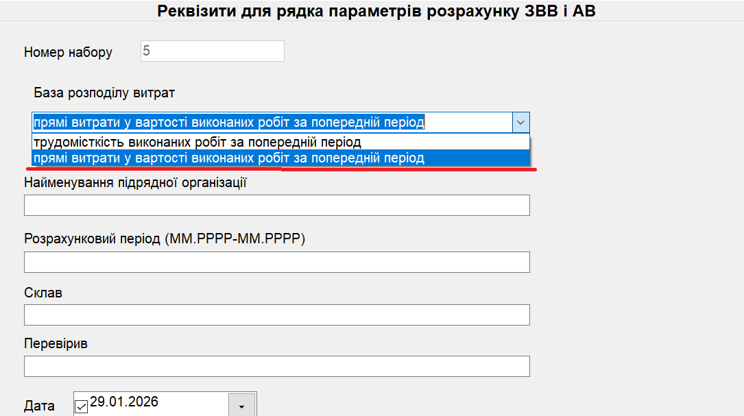744x416 pixels.
Task: Click into the Склав text field
Action: click(x=276, y=315)
